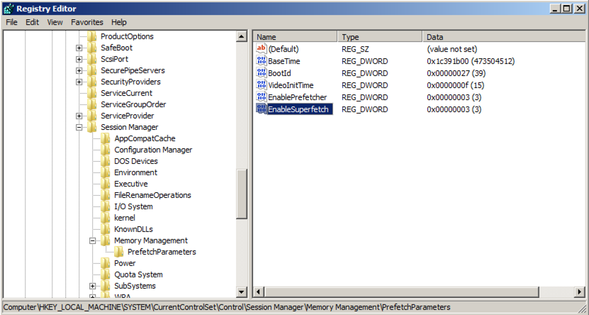
Task: Open the Edit menu
Action: (33, 22)
